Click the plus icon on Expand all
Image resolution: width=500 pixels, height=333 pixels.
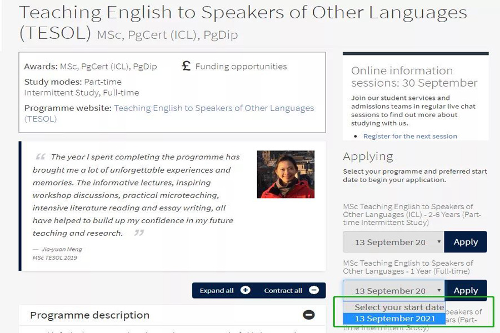click(245, 290)
